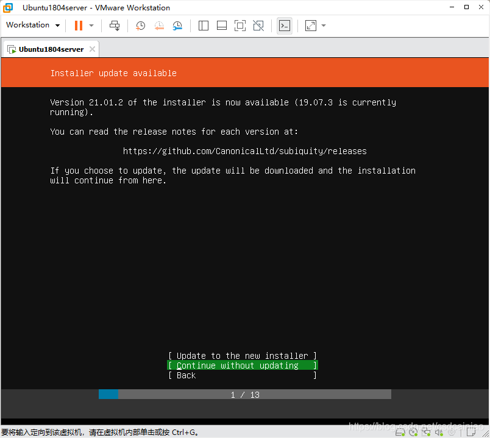
Task: Toggle the console view button
Action: (285, 26)
